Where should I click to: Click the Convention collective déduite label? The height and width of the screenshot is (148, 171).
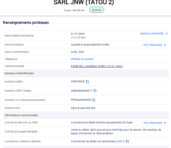click(x=23, y=141)
